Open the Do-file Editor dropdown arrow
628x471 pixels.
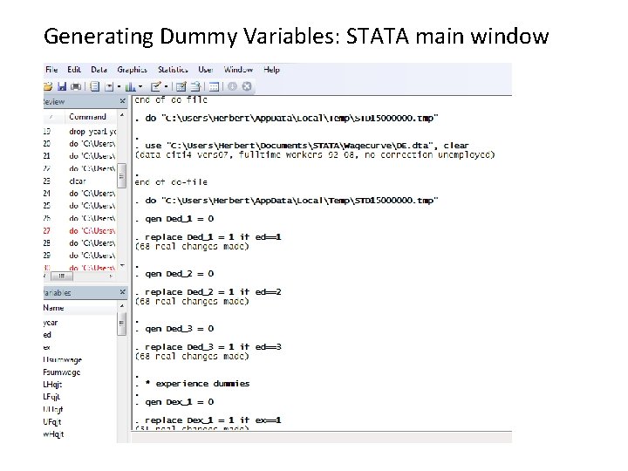point(166,86)
